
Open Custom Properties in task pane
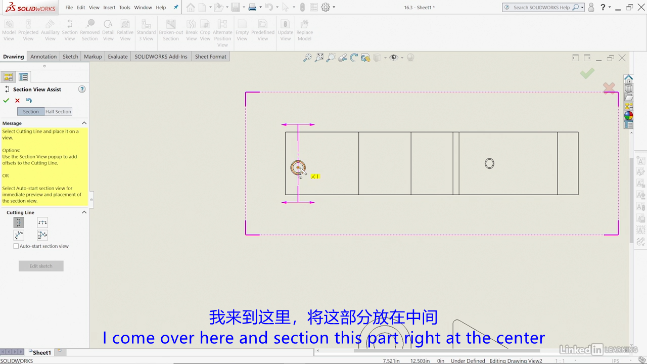tap(628, 124)
